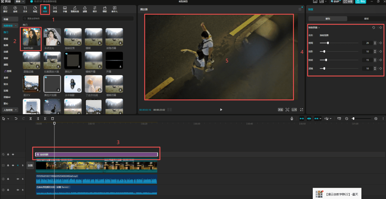386x199 pixels.
Task: Click the 分享 (Share) button
Action: [x=347, y=2]
